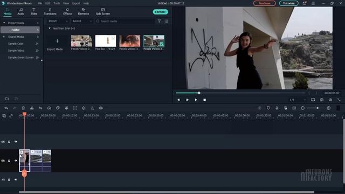Open the message/share icon in title bar
This screenshot has height=194, width=345.
pyautogui.click(x=305, y=3)
